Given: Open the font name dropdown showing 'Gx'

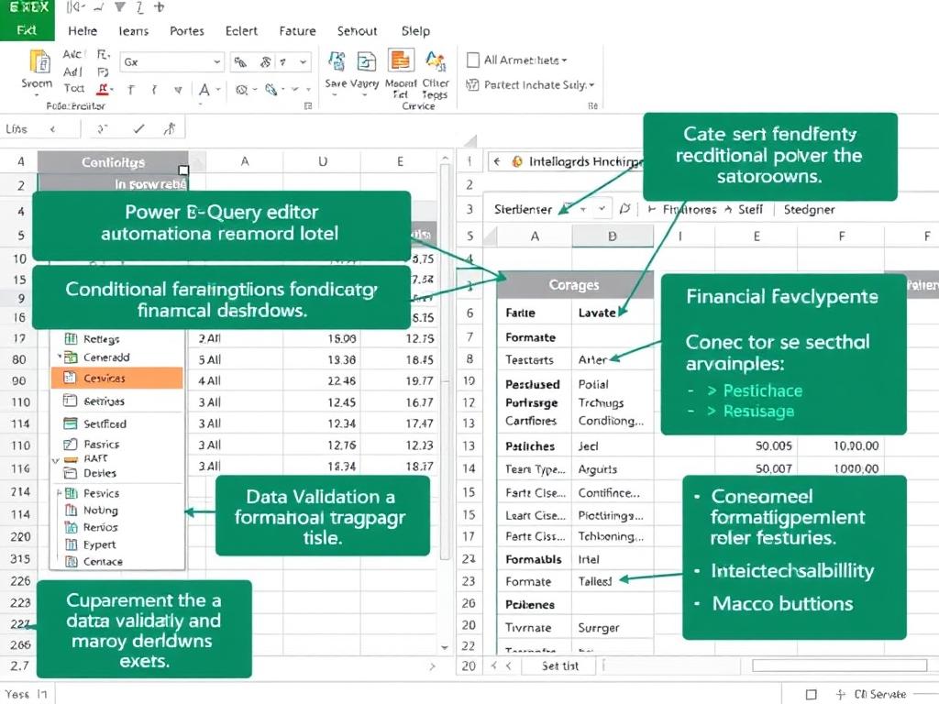Looking at the screenshot, I should click(170, 62).
